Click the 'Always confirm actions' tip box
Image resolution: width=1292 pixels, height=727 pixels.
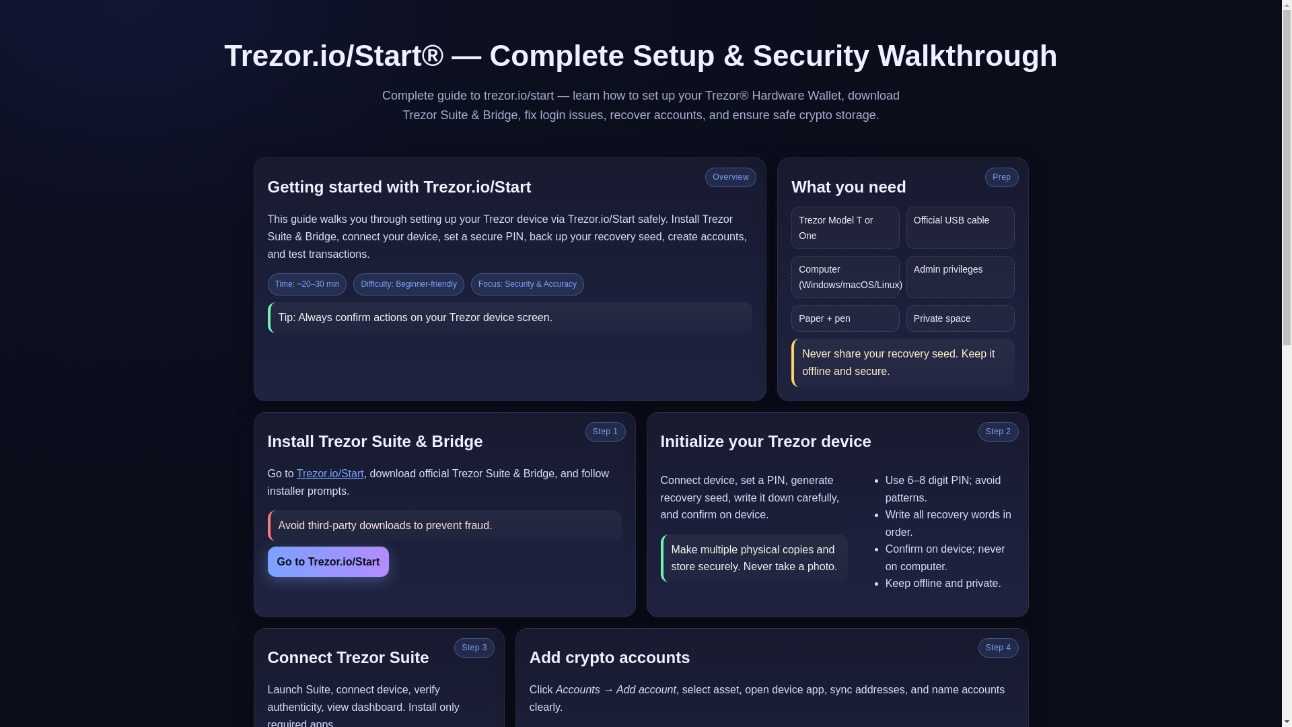(x=510, y=318)
